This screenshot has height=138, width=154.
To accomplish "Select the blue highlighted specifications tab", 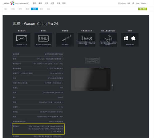I will click(34, 9).
